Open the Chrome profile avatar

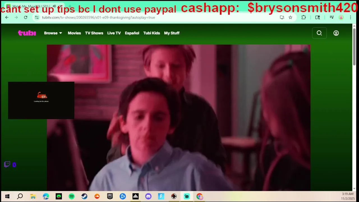[341, 17]
